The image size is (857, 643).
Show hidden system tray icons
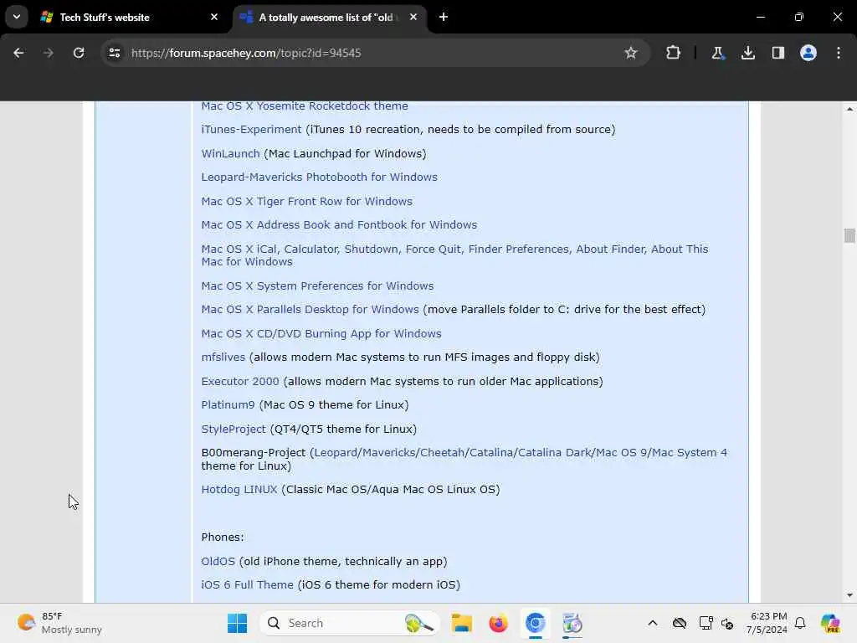click(x=653, y=623)
